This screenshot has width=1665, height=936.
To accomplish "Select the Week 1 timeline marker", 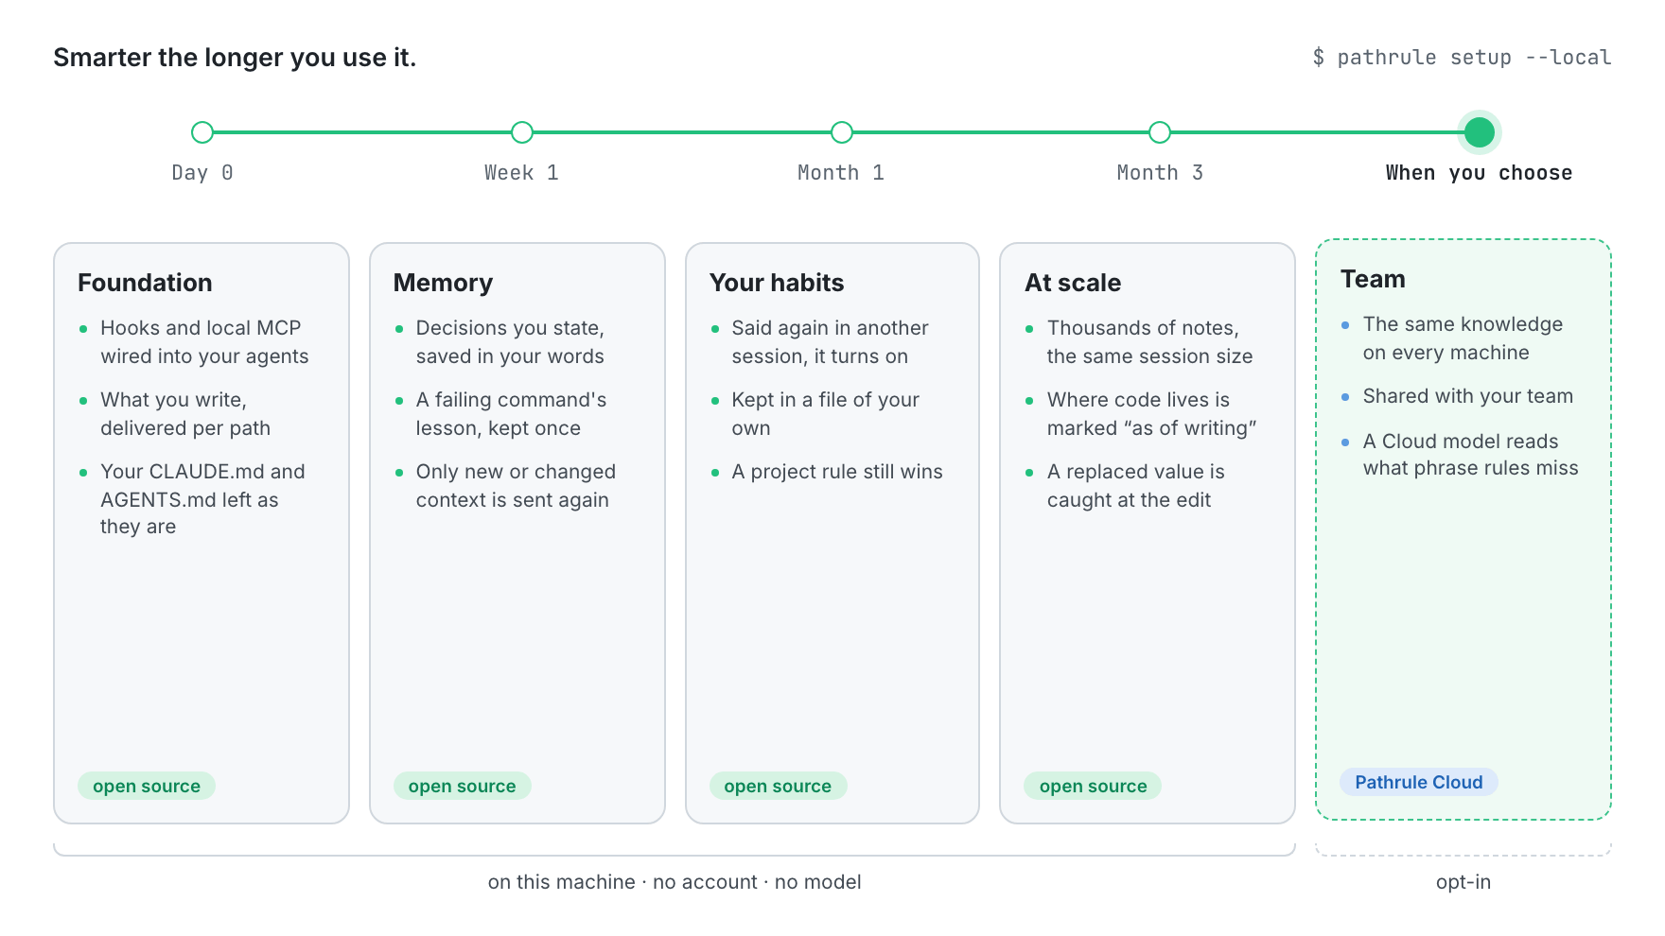I will point(522,132).
